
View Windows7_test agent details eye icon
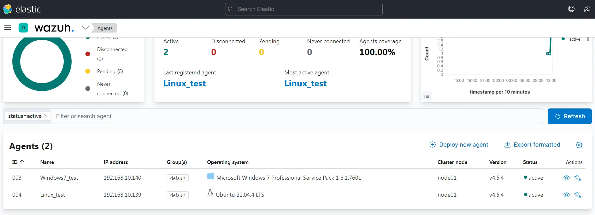click(567, 178)
